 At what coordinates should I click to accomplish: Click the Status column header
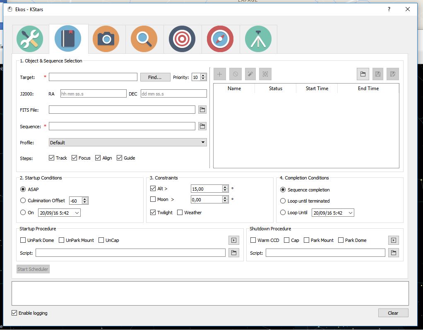pyautogui.click(x=275, y=88)
